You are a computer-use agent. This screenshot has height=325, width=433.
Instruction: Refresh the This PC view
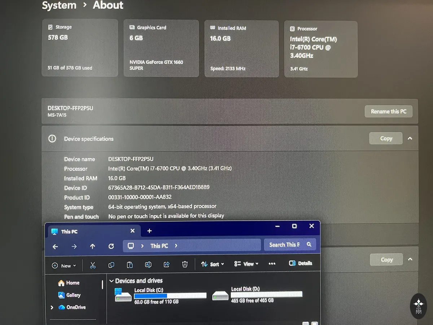(111, 246)
